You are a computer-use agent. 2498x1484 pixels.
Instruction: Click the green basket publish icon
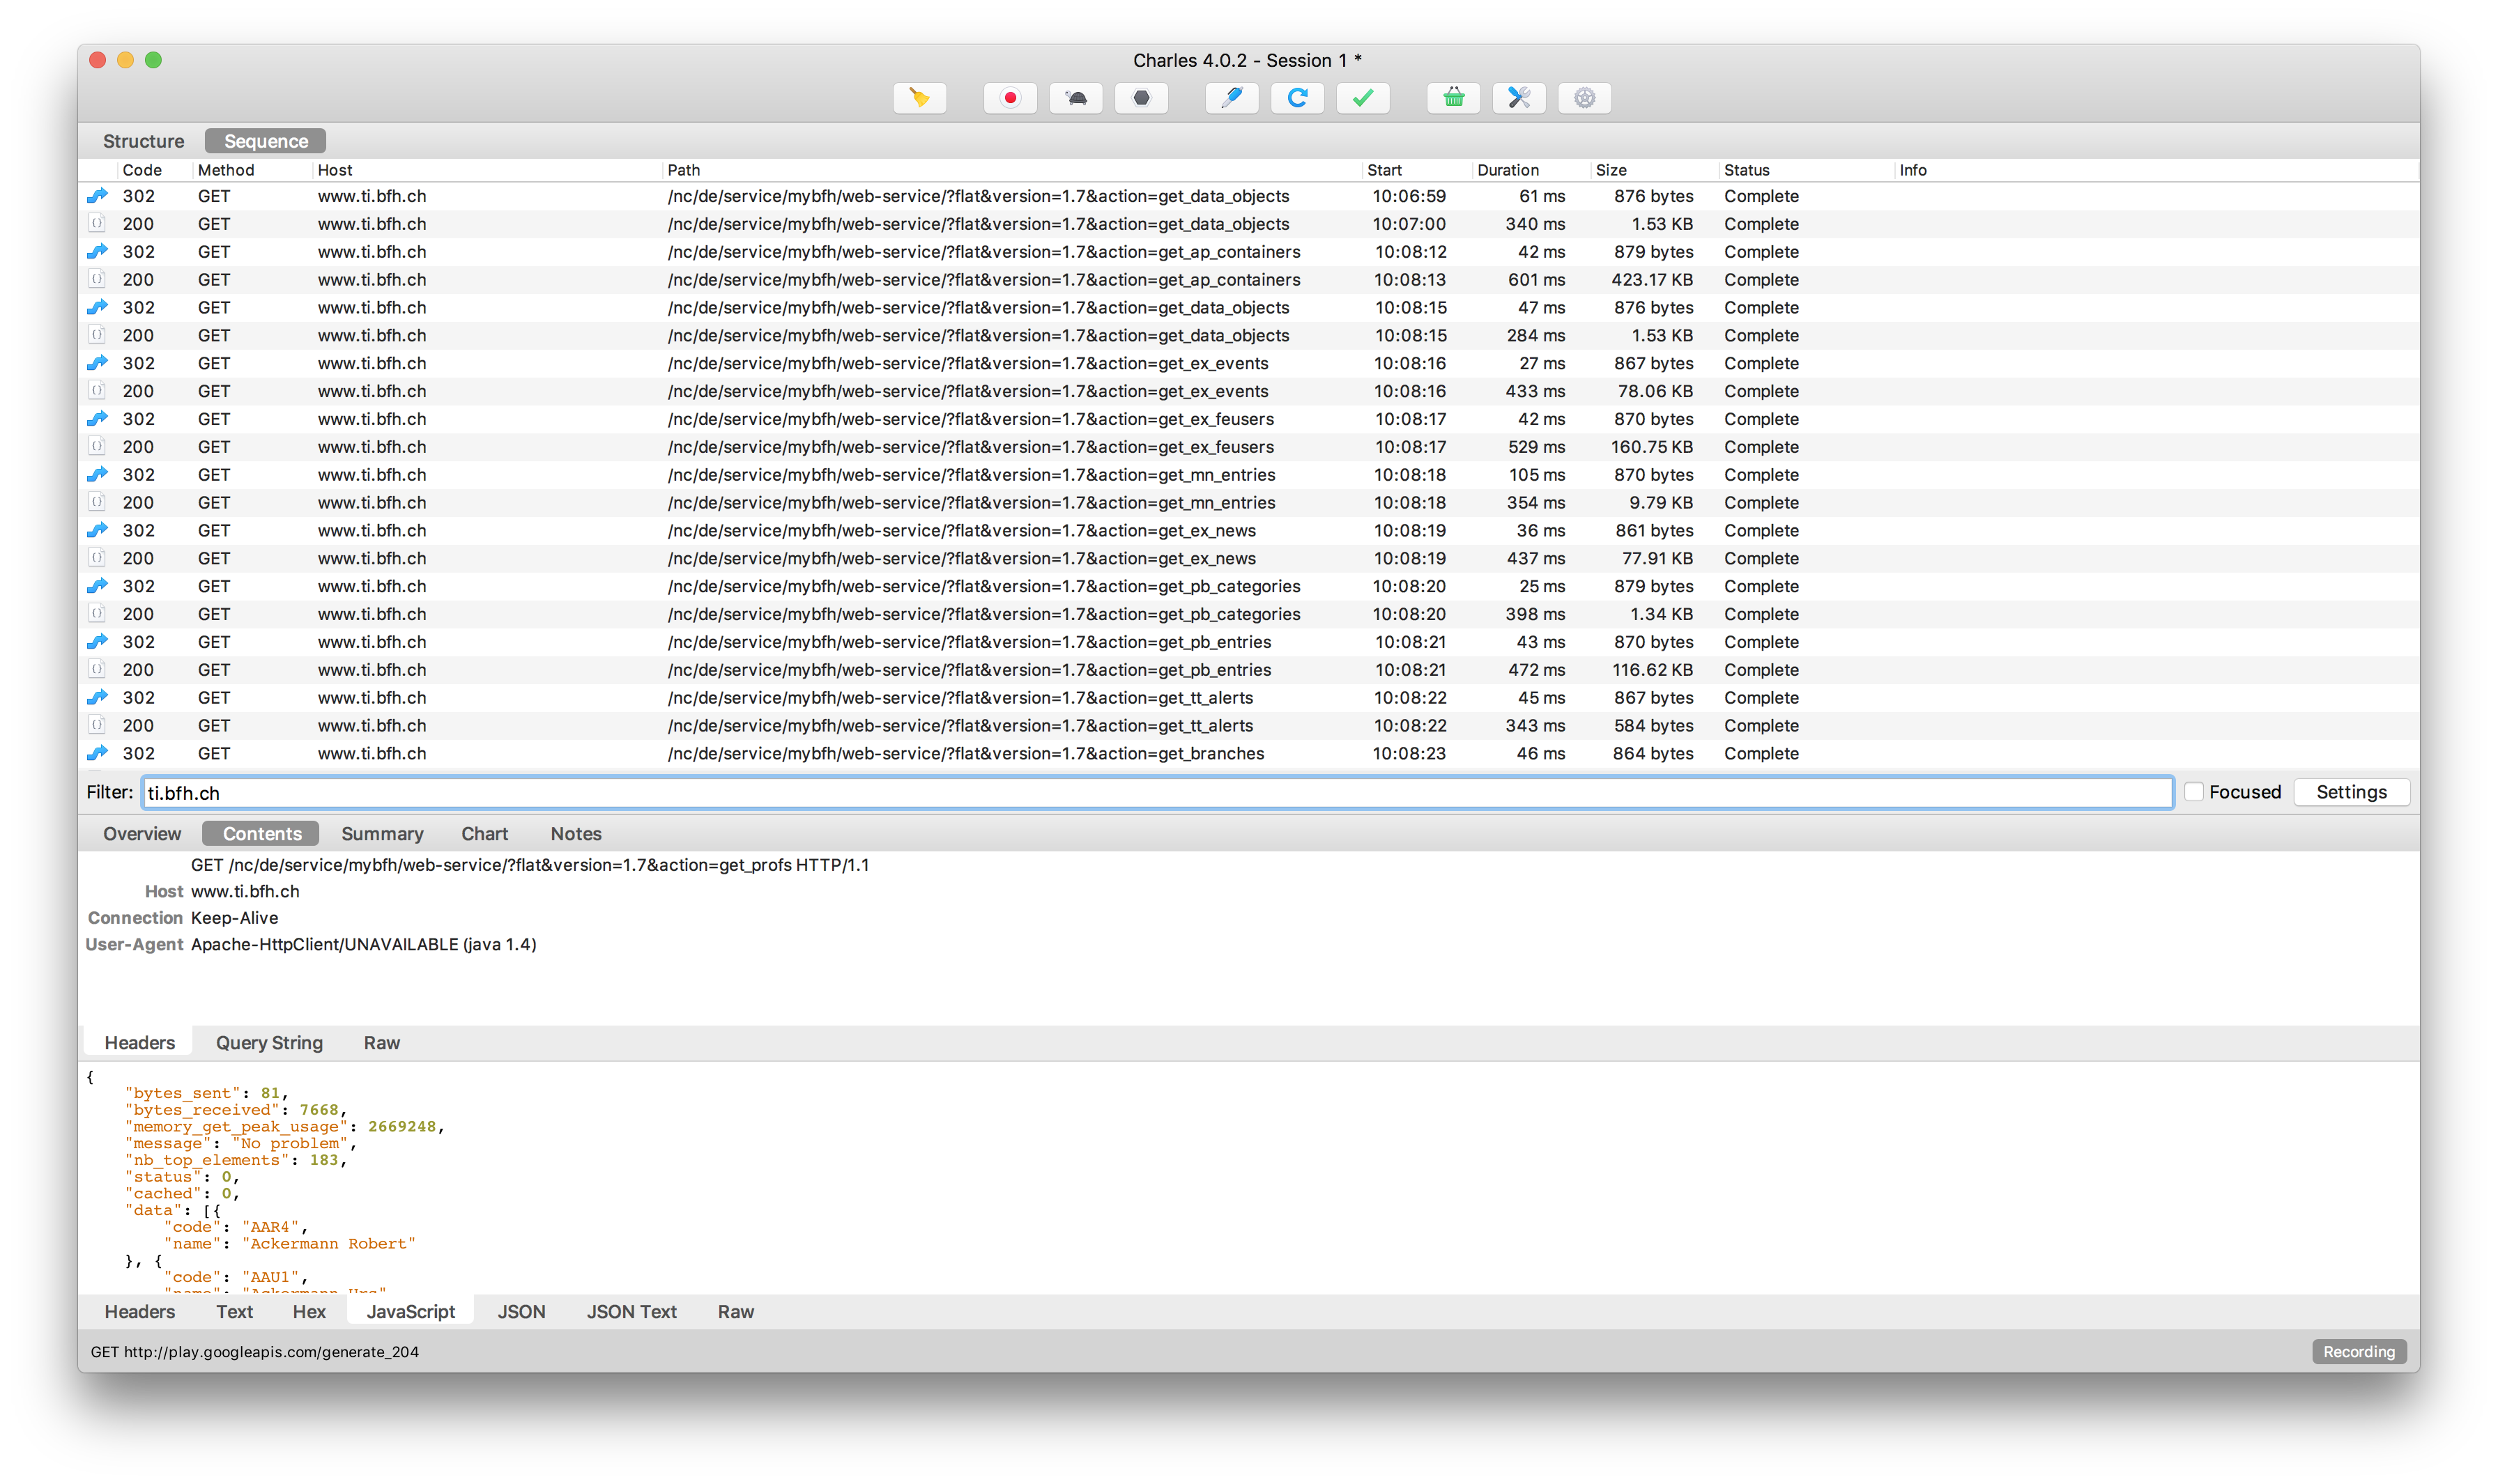click(x=1454, y=98)
